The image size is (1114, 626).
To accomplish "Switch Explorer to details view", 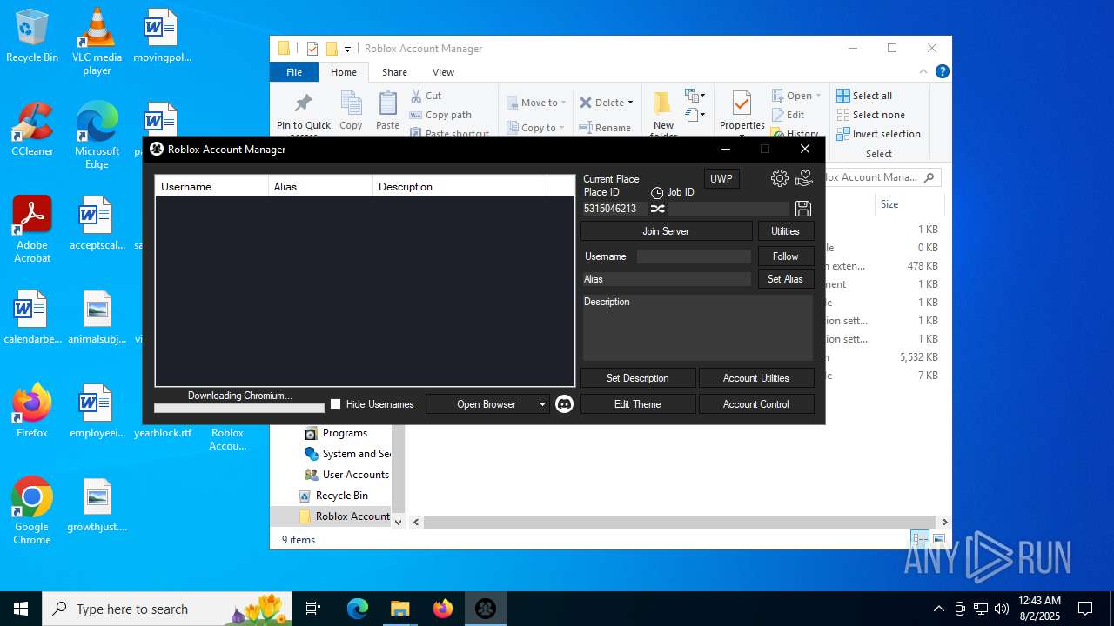I will pos(919,539).
